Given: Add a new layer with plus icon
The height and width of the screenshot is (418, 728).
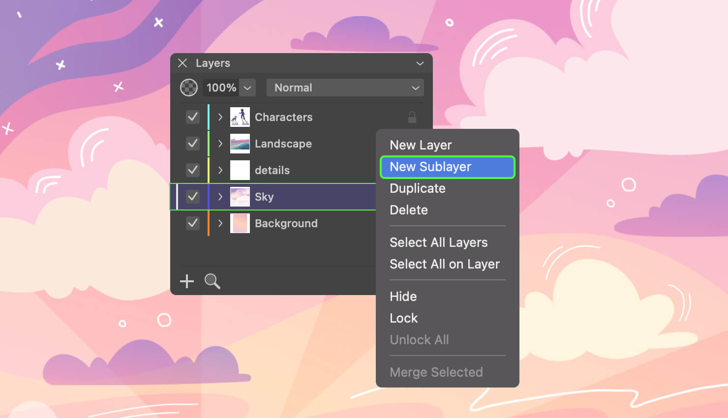Looking at the screenshot, I should (187, 281).
